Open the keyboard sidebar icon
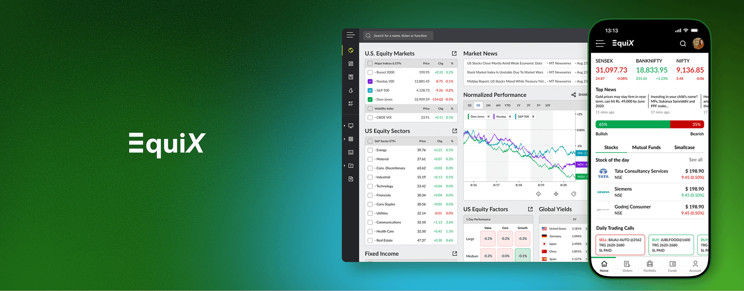Viewport: 744px width, 291px height. pos(351,152)
